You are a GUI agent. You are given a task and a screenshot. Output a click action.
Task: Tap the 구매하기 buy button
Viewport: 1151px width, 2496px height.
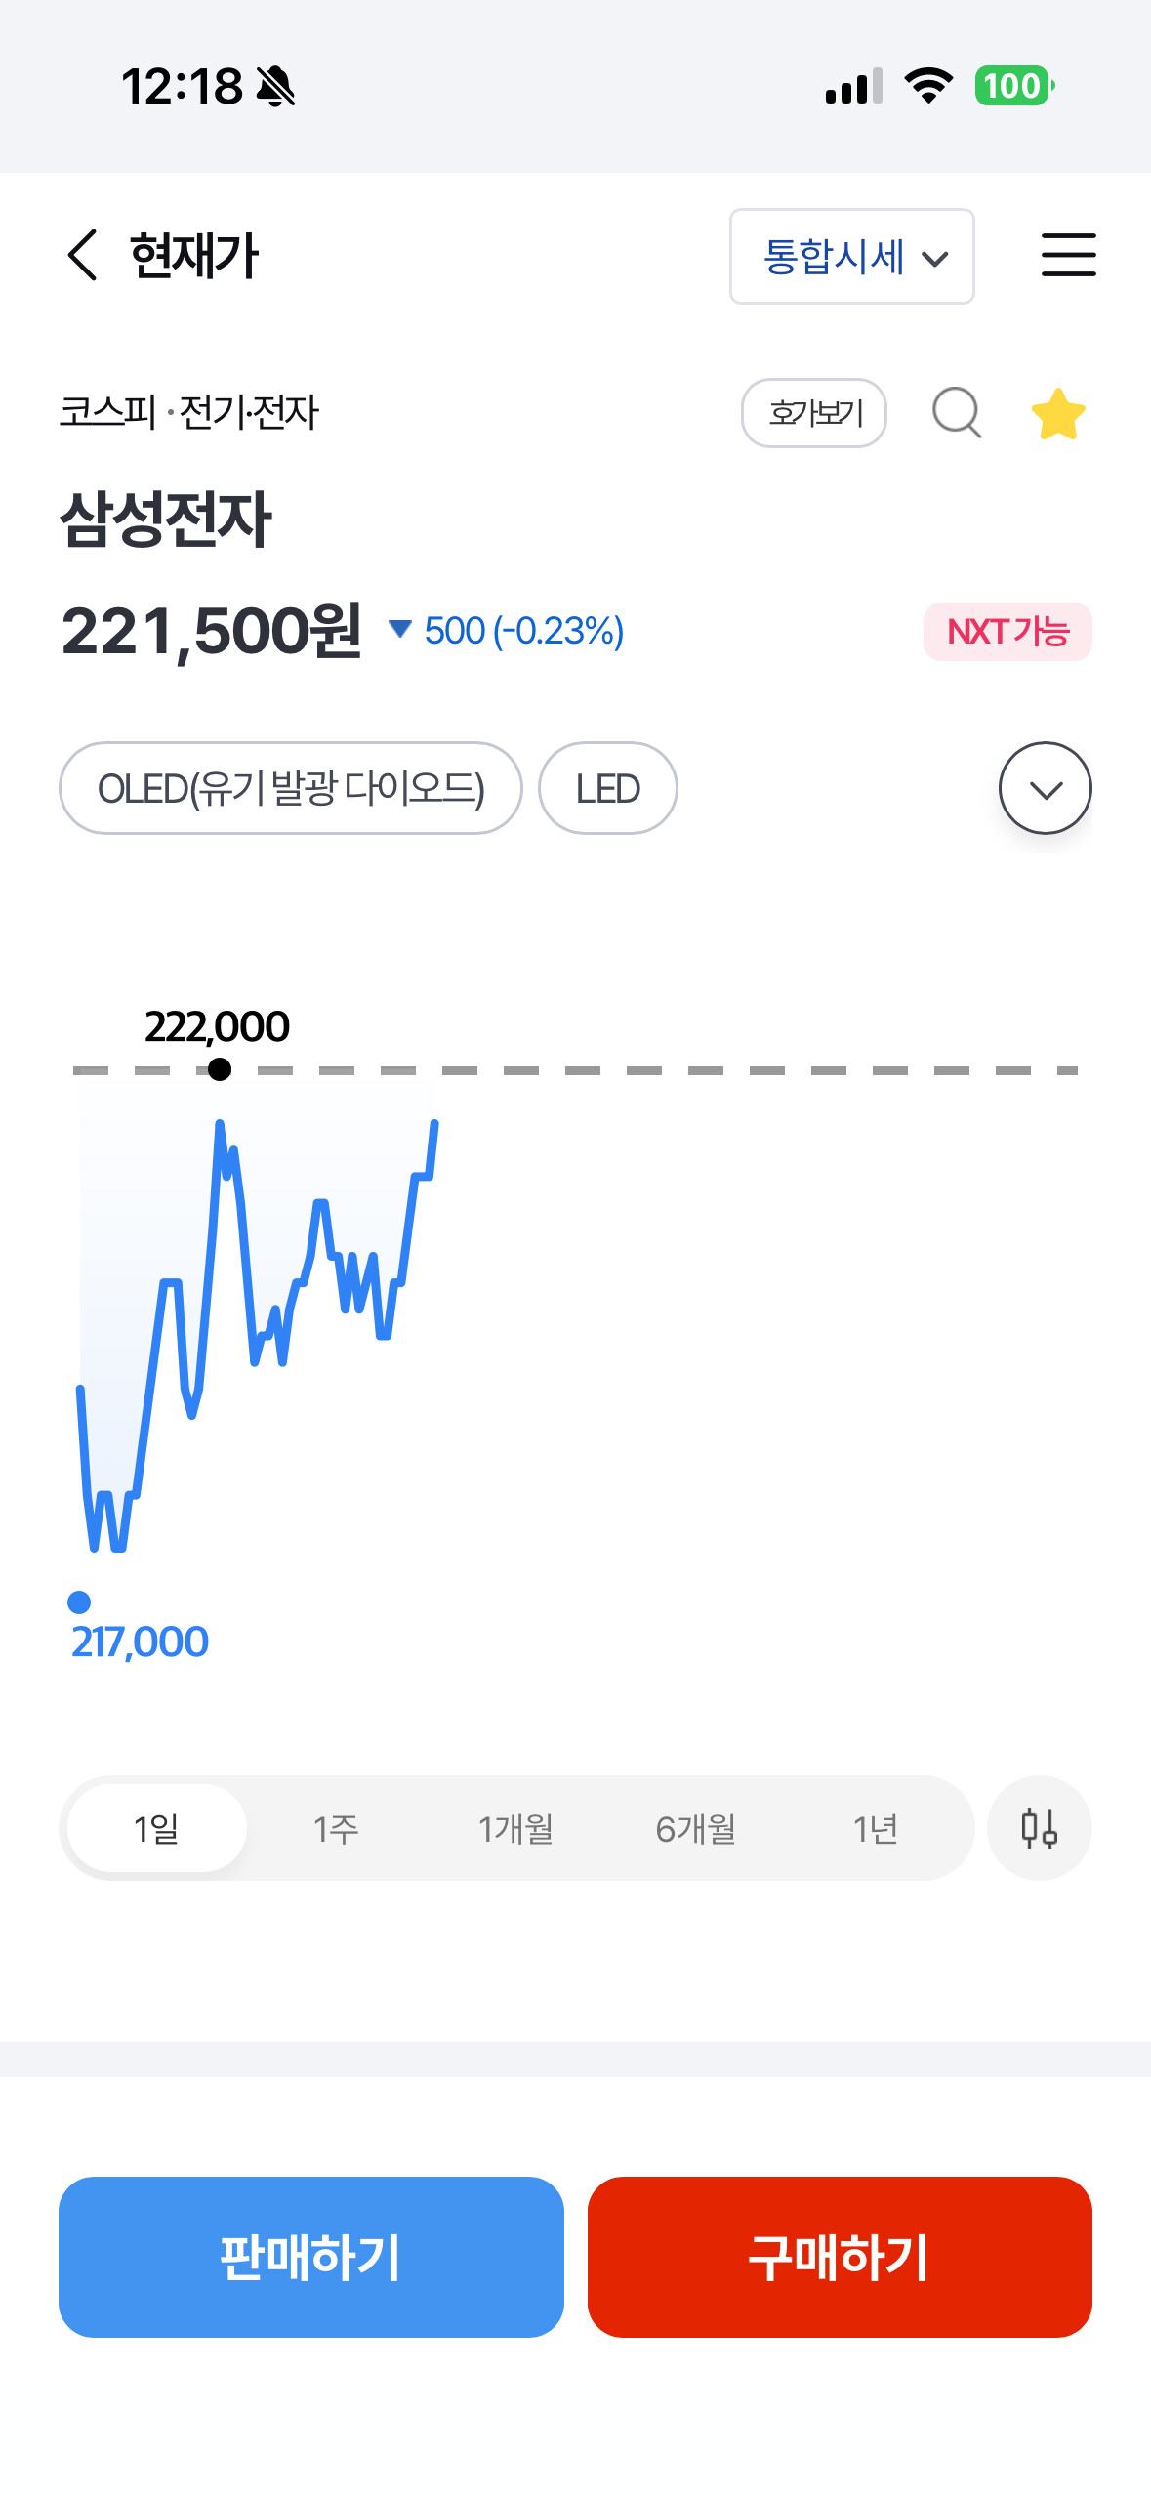point(840,2257)
